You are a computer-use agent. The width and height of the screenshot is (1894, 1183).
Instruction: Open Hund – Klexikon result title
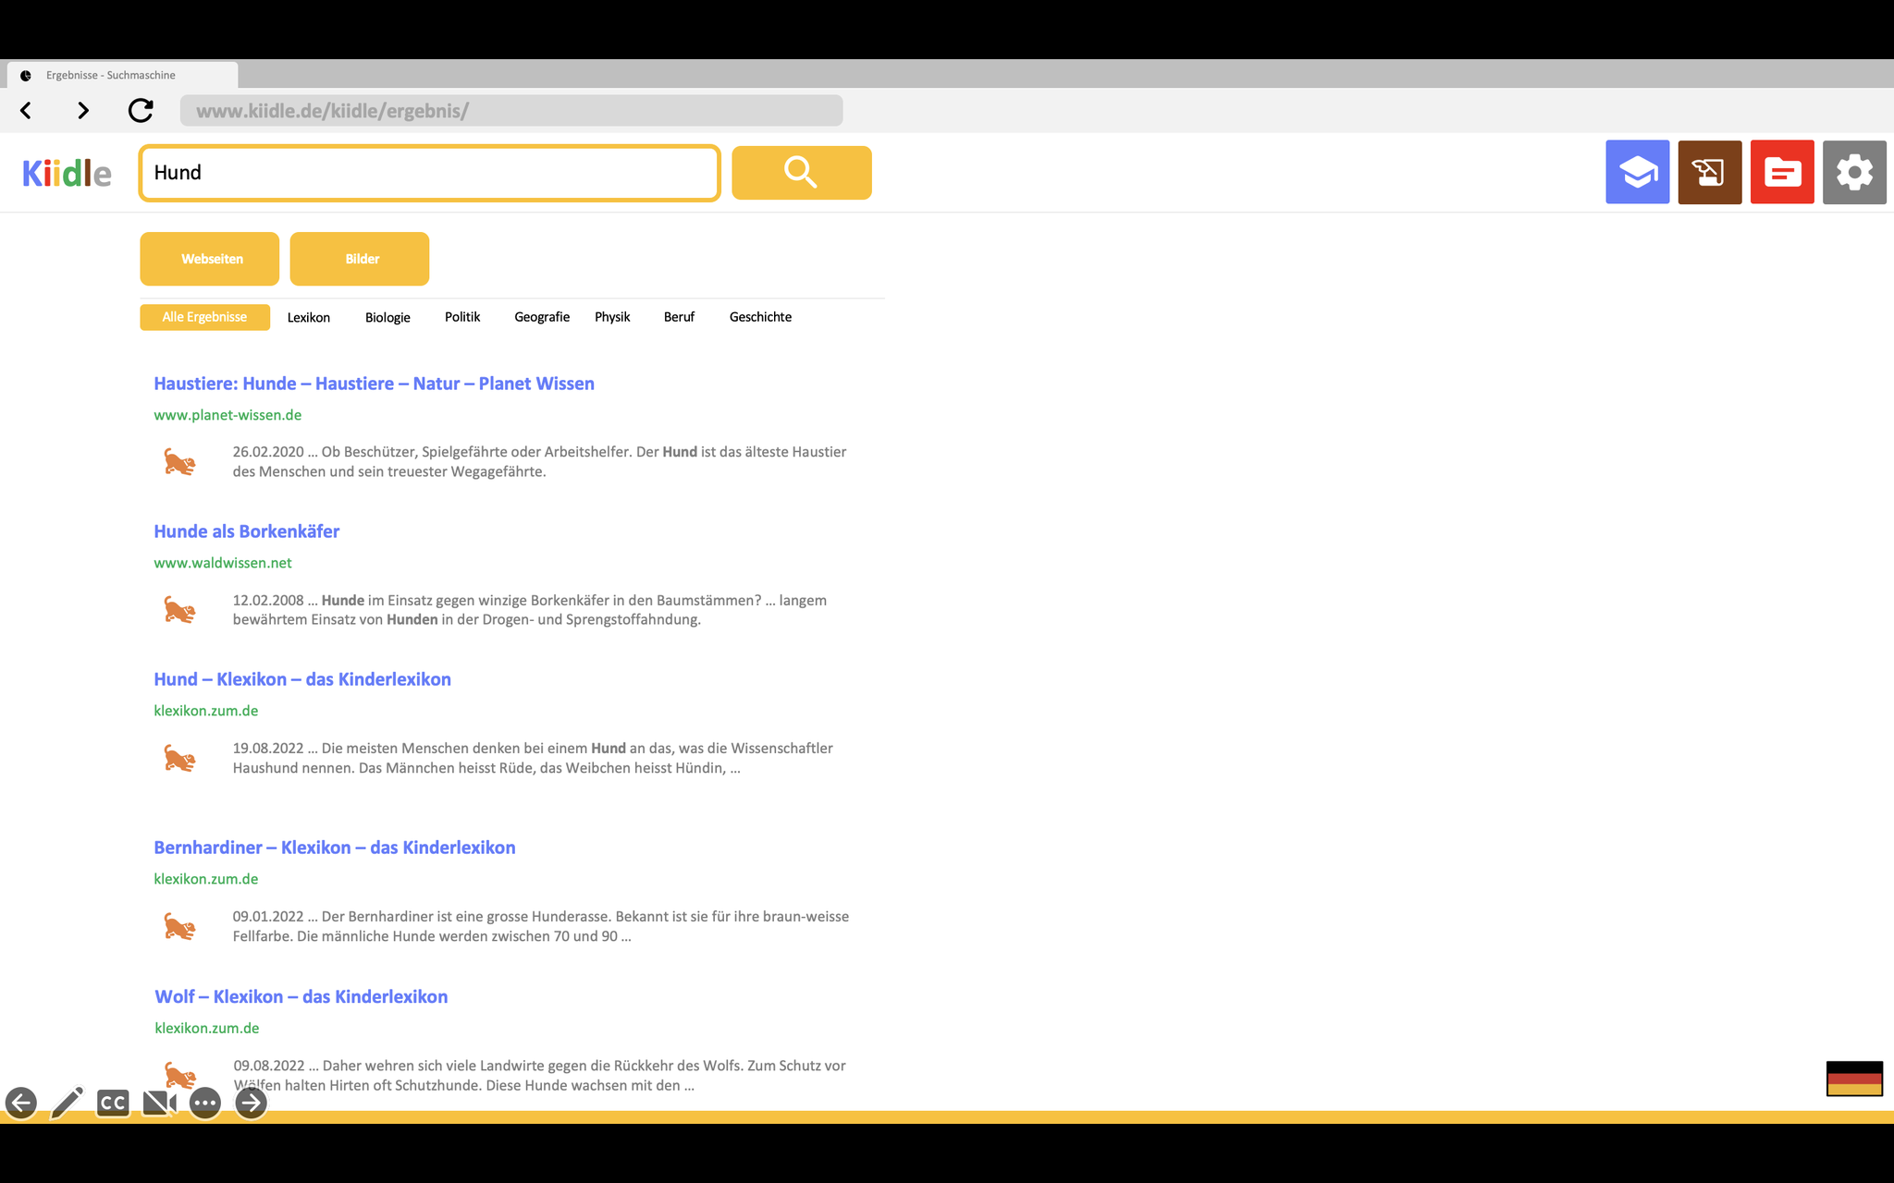[x=302, y=679]
